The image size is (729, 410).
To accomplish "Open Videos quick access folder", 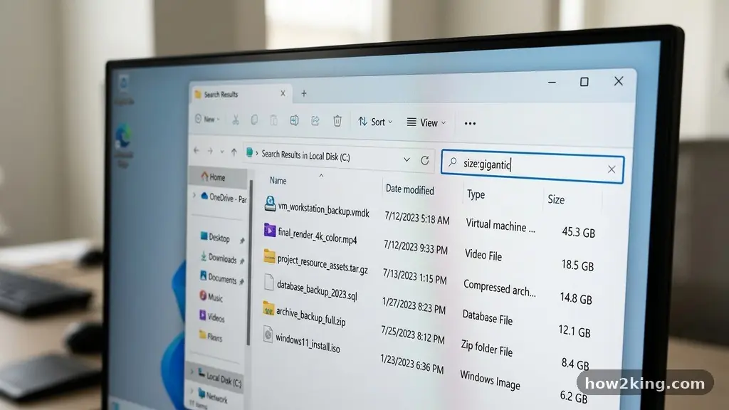I will tap(211, 317).
